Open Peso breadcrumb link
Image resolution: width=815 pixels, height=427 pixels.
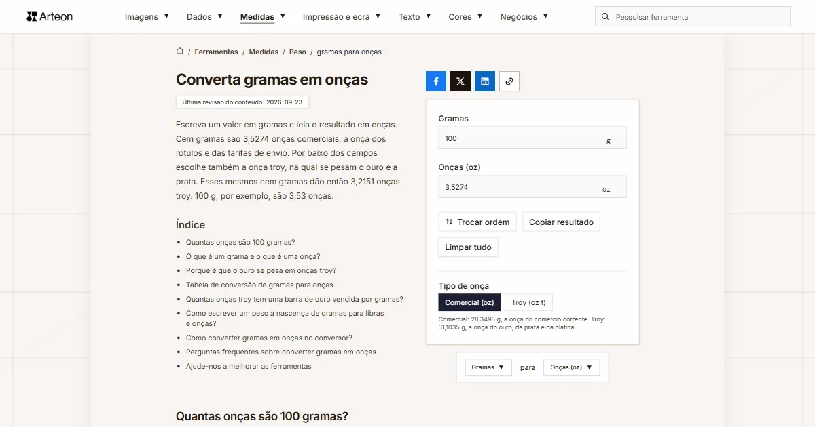tap(297, 52)
